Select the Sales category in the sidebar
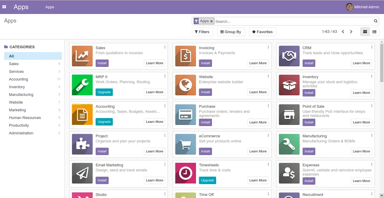384x198 pixels. (33, 64)
